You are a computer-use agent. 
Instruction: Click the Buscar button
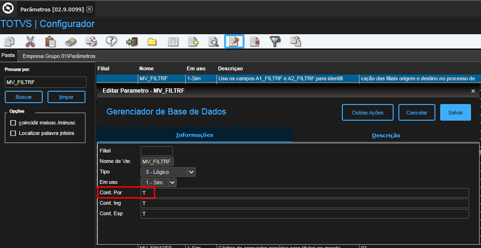point(24,97)
